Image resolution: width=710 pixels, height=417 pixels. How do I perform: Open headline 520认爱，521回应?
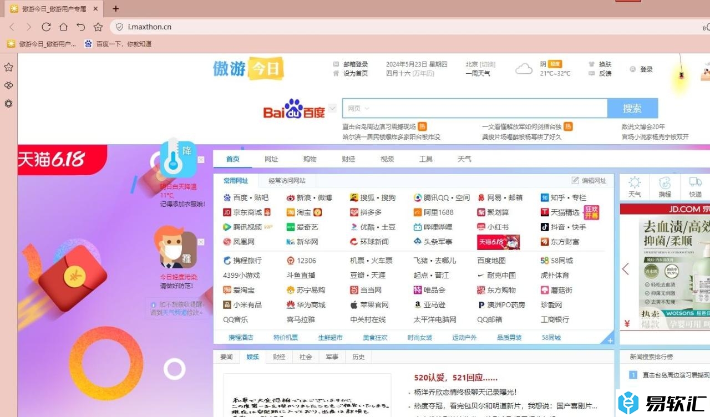pos(456,378)
